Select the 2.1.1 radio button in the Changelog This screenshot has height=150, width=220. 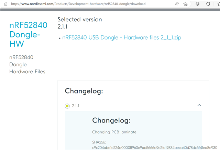[x=67, y=106]
